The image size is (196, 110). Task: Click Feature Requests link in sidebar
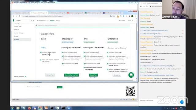click(20, 76)
